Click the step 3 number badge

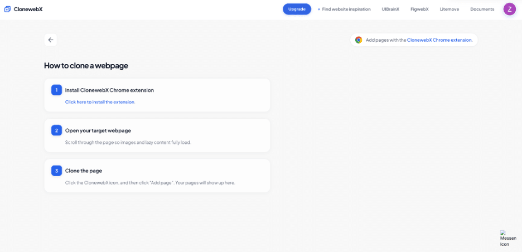coord(56,171)
